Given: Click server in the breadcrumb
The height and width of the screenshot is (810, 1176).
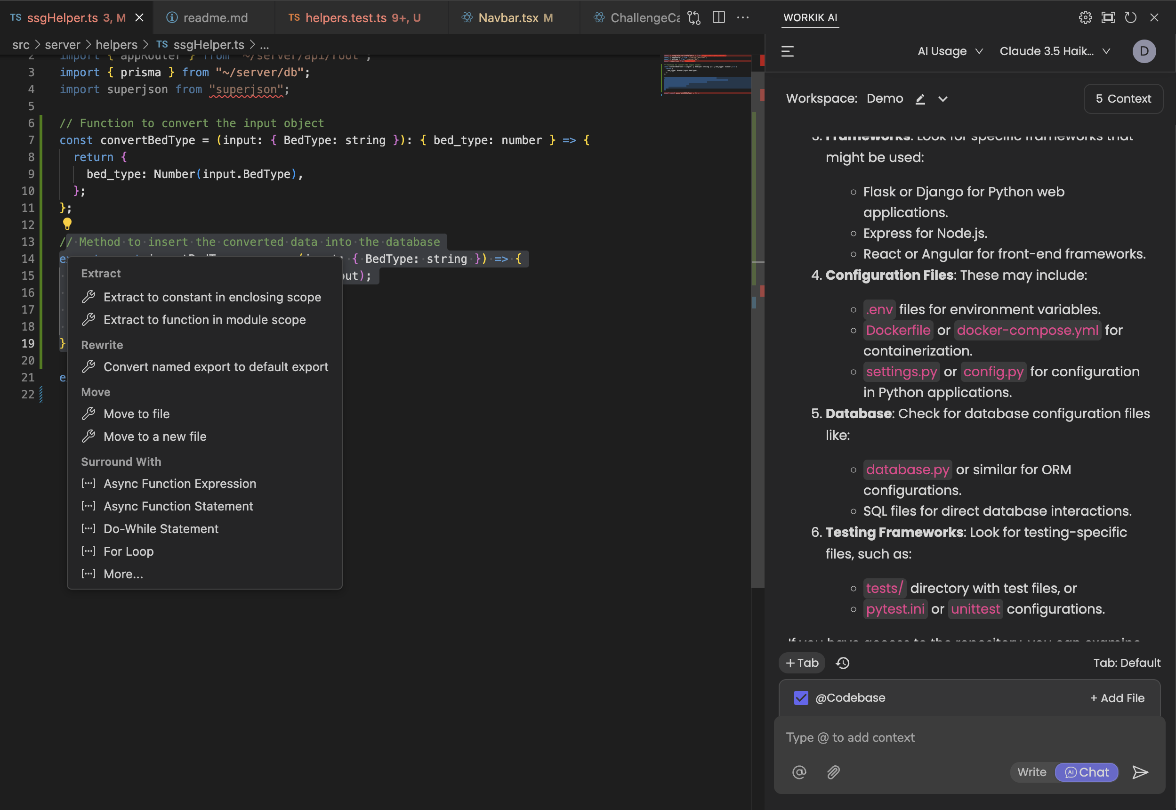Looking at the screenshot, I should click(x=63, y=45).
